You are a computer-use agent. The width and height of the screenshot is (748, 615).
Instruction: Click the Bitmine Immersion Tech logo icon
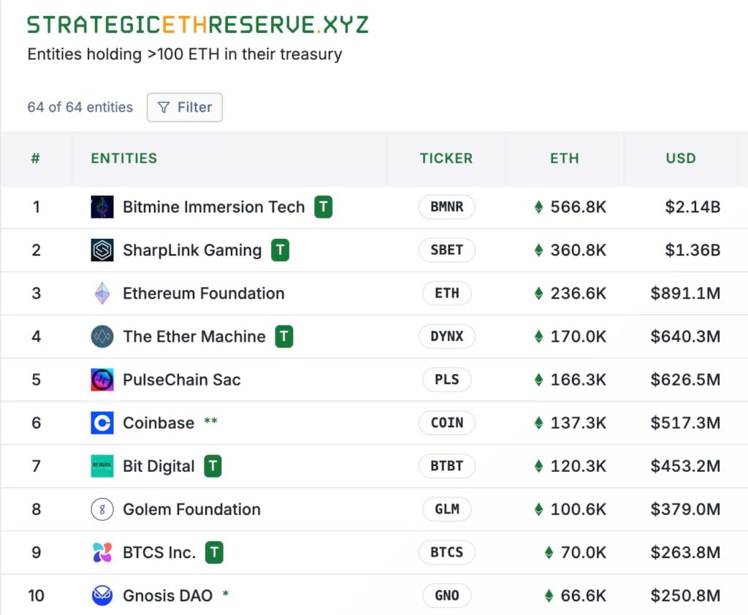pyautogui.click(x=102, y=207)
